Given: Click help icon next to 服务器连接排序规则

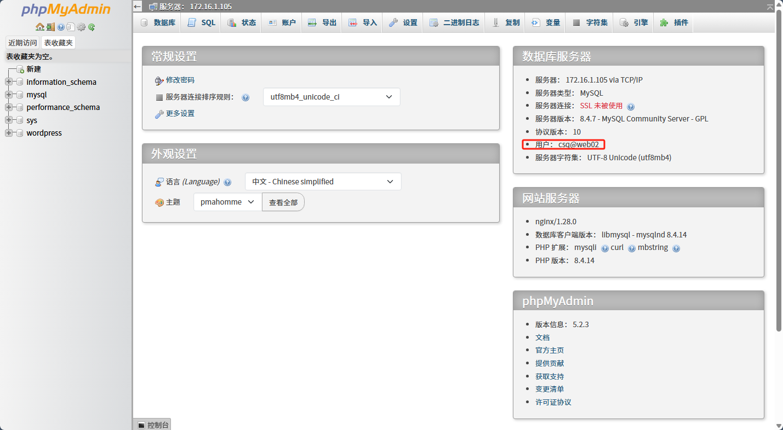Looking at the screenshot, I should click(245, 97).
